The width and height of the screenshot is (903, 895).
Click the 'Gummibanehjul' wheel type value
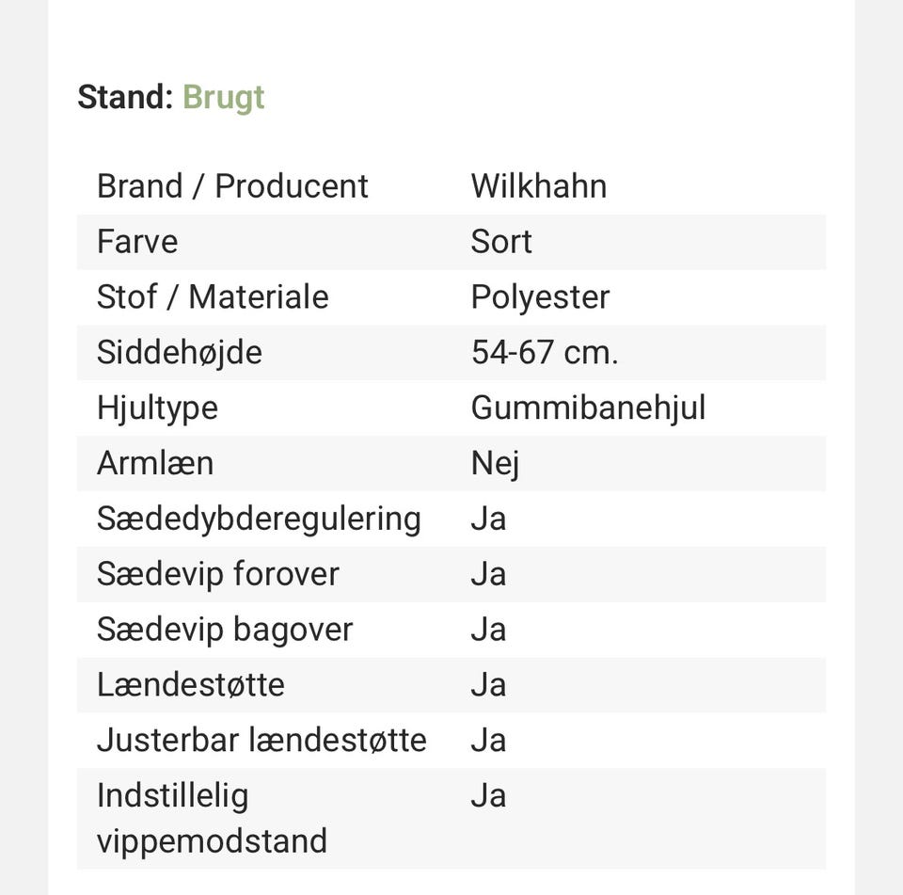click(588, 408)
